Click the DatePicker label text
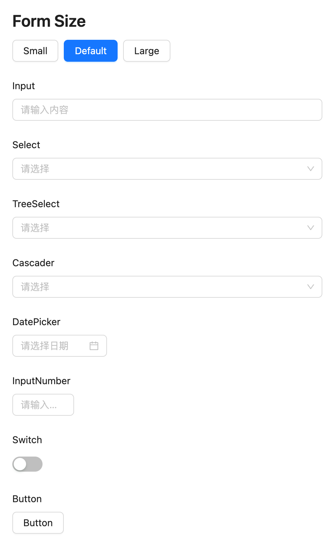Image resolution: width=334 pixels, height=555 pixels. coord(36,322)
